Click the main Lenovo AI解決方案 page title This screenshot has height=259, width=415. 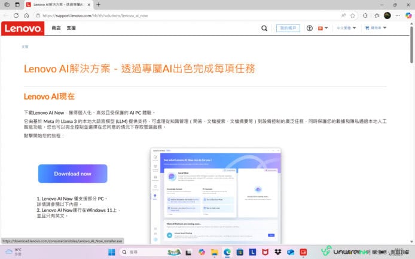[139, 69]
